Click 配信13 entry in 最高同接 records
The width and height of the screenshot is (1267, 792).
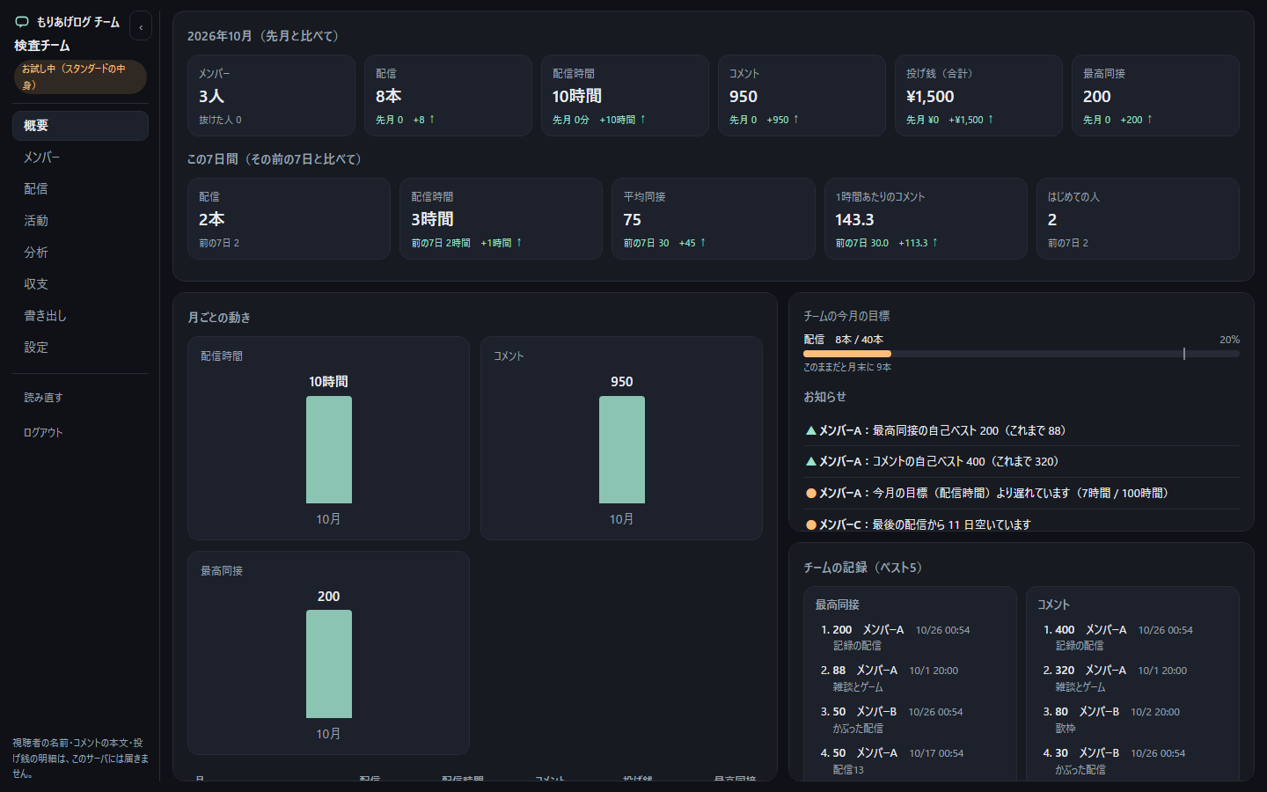click(x=848, y=770)
